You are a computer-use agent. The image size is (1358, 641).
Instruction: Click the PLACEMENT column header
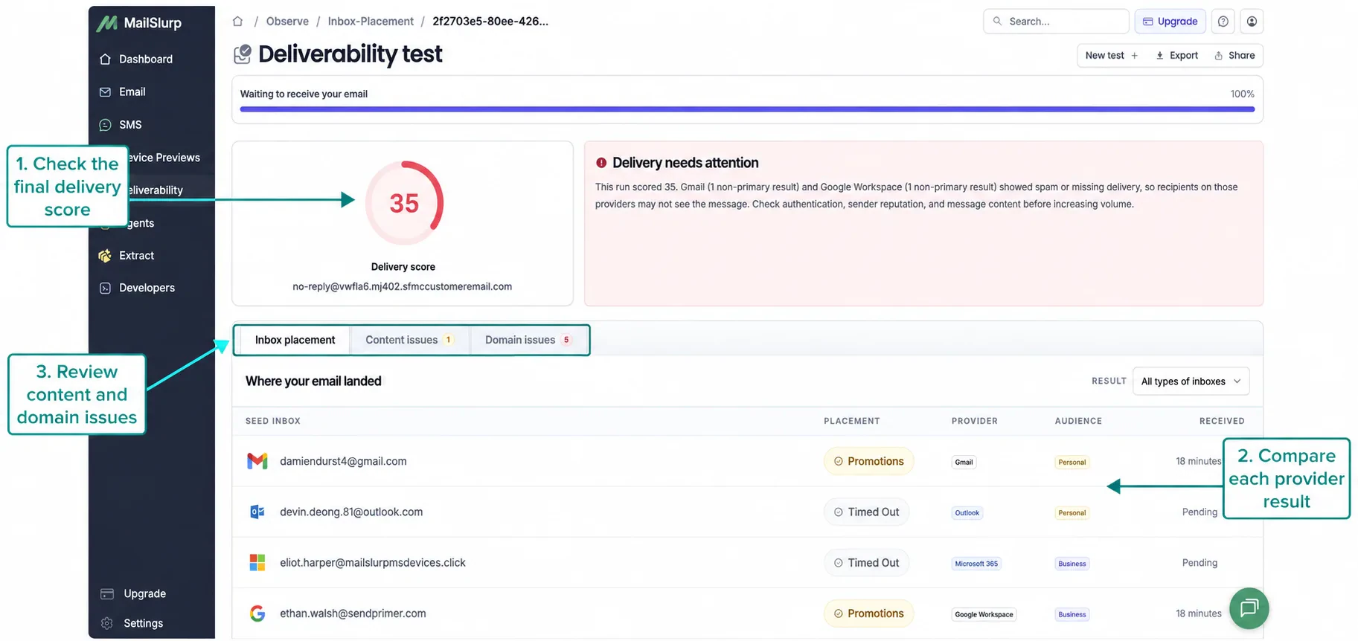(x=851, y=422)
